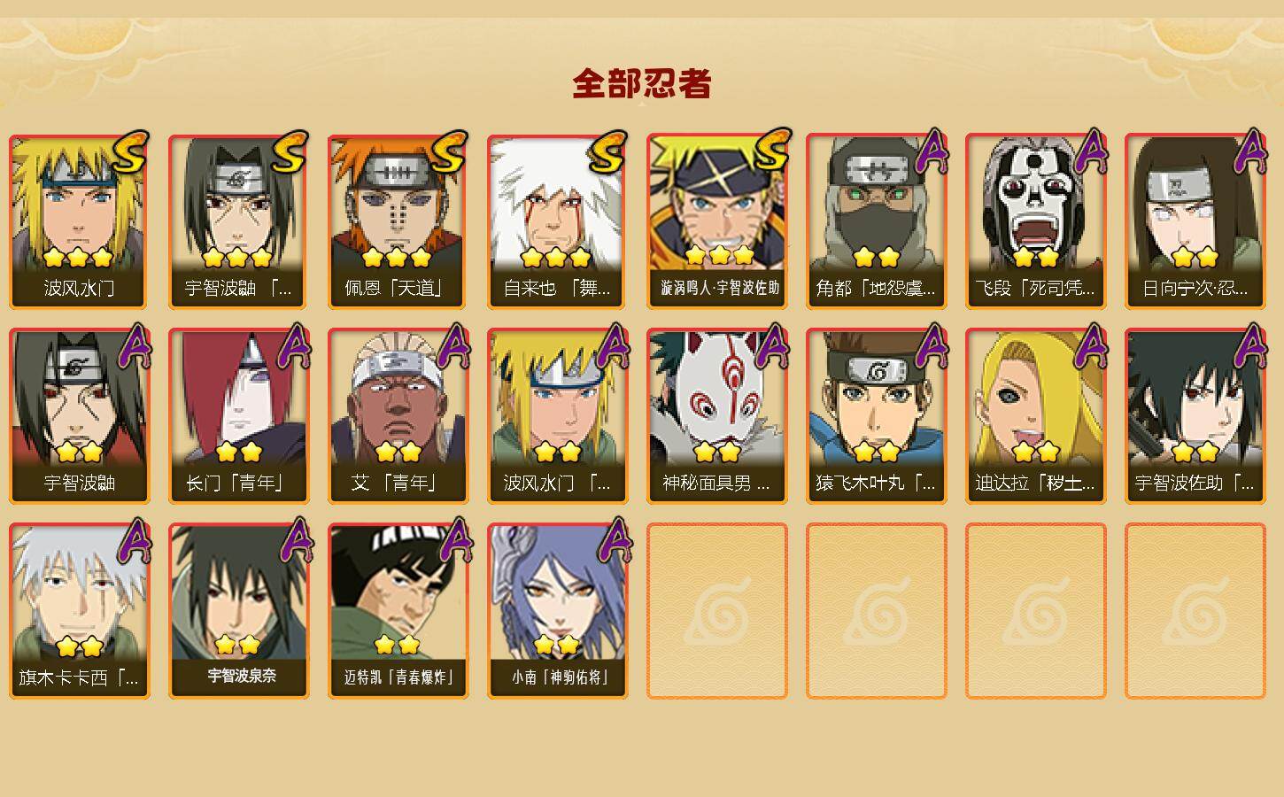Select 角都「地怨虞」 masked ninja card

tap(876, 221)
